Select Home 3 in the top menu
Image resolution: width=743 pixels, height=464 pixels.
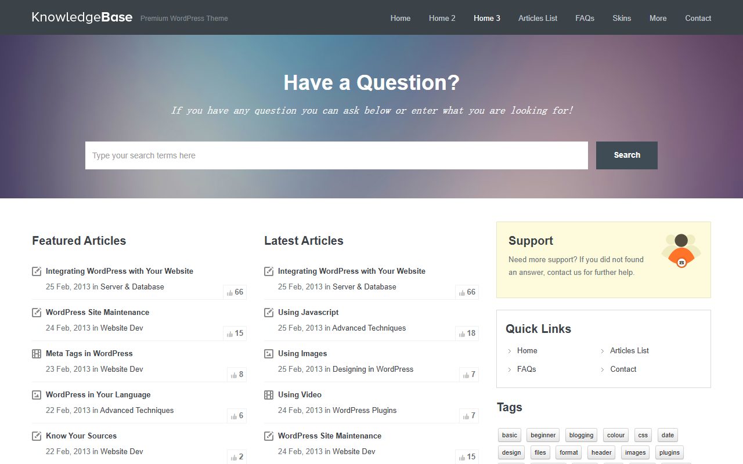[487, 18]
